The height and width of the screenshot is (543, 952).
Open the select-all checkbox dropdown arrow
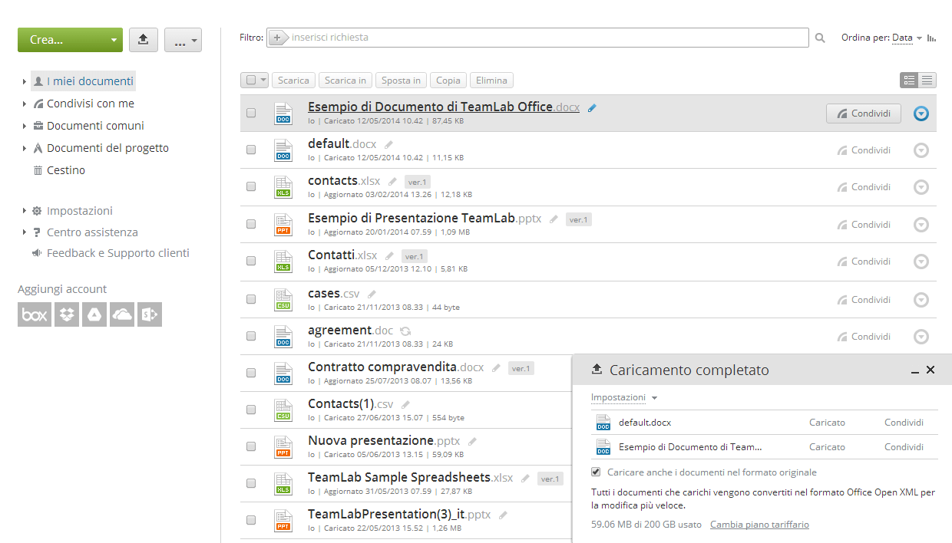coord(263,80)
